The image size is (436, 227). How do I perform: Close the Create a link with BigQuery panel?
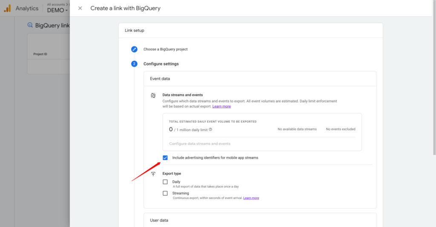pyautogui.click(x=80, y=8)
